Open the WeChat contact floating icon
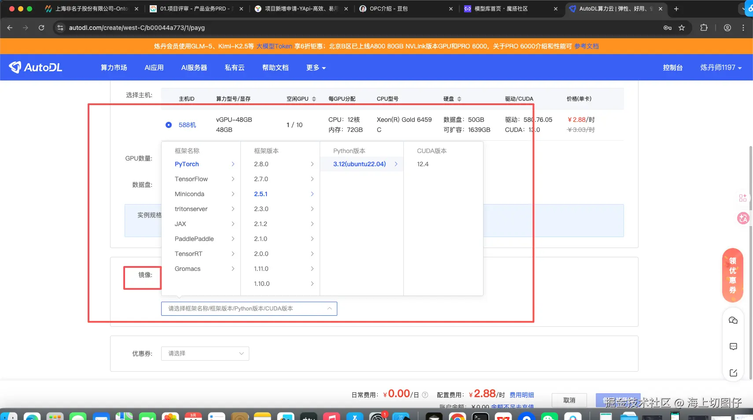 733,320
